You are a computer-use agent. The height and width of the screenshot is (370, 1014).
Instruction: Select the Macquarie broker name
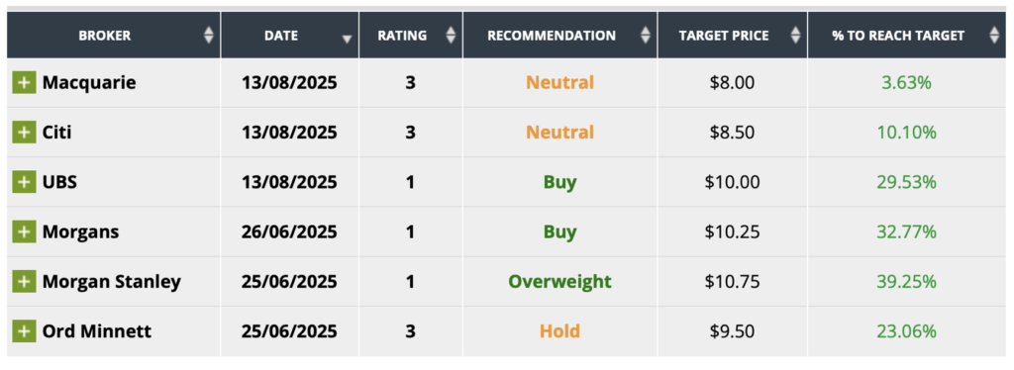pyautogui.click(x=89, y=83)
